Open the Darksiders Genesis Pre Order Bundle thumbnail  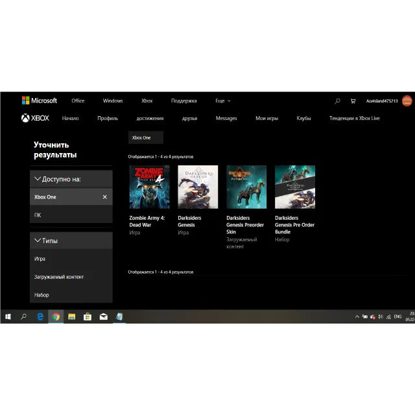pos(295,187)
